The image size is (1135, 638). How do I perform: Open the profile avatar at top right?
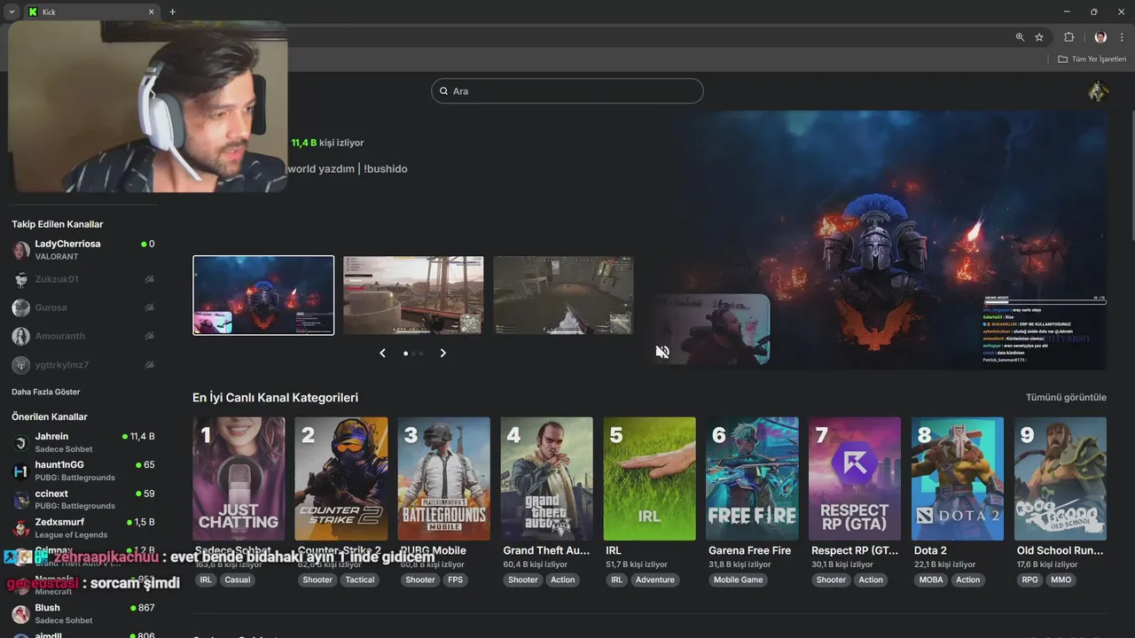(x=1099, y=91)
